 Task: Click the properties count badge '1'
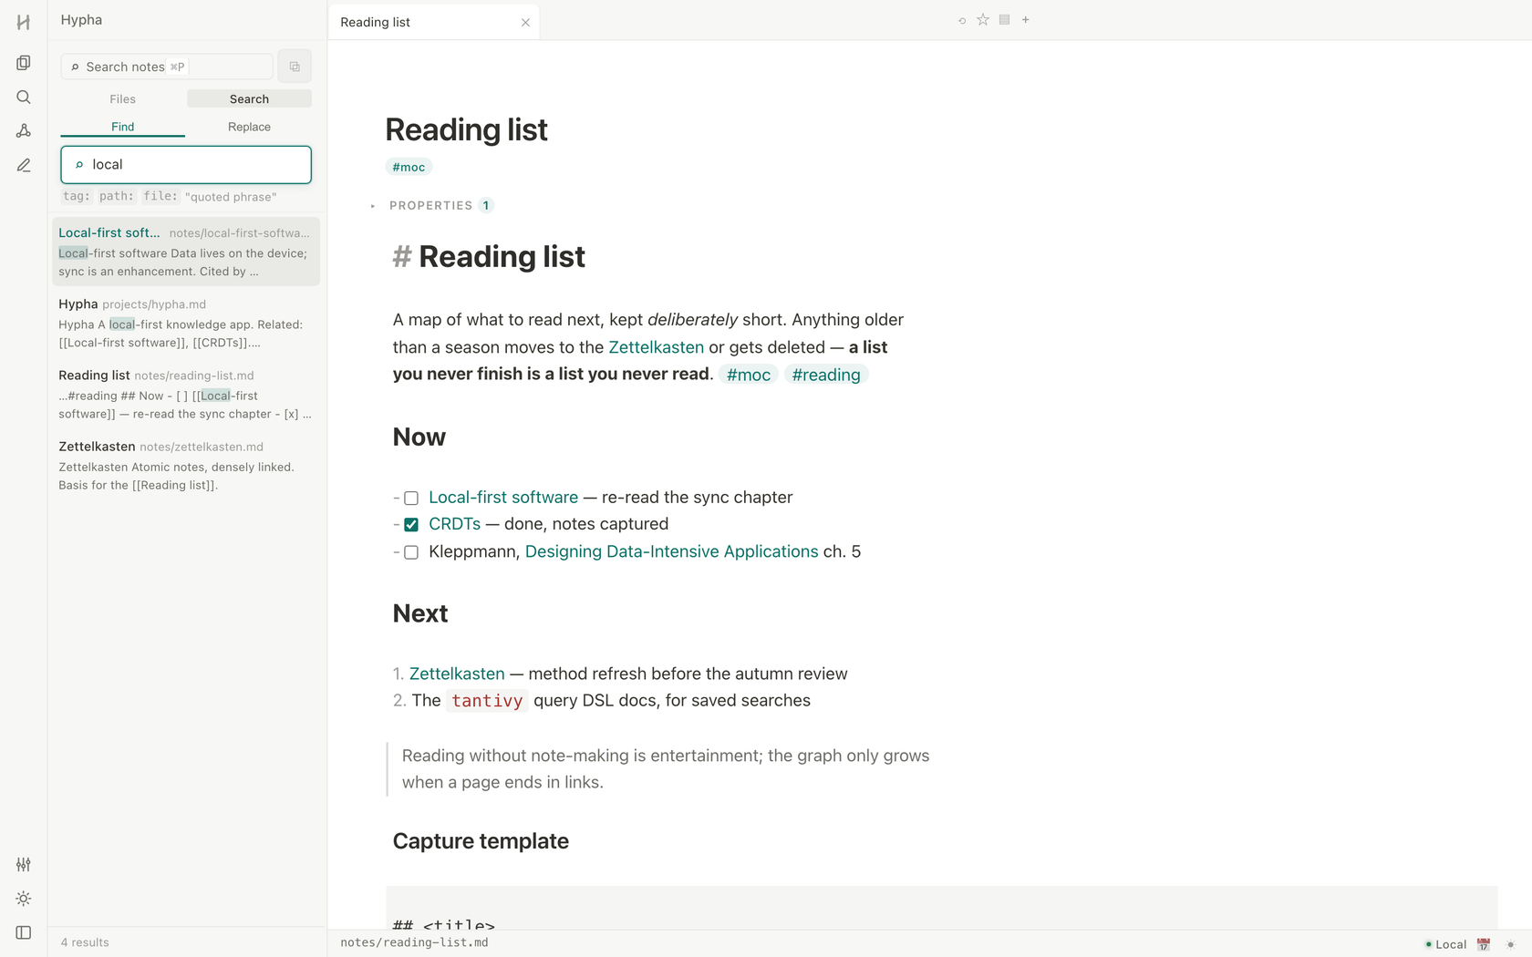(486, 205)
